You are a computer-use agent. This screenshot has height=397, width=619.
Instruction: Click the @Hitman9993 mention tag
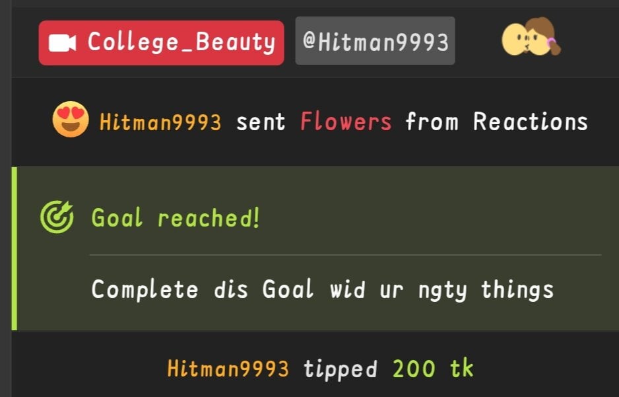(375, 41)
